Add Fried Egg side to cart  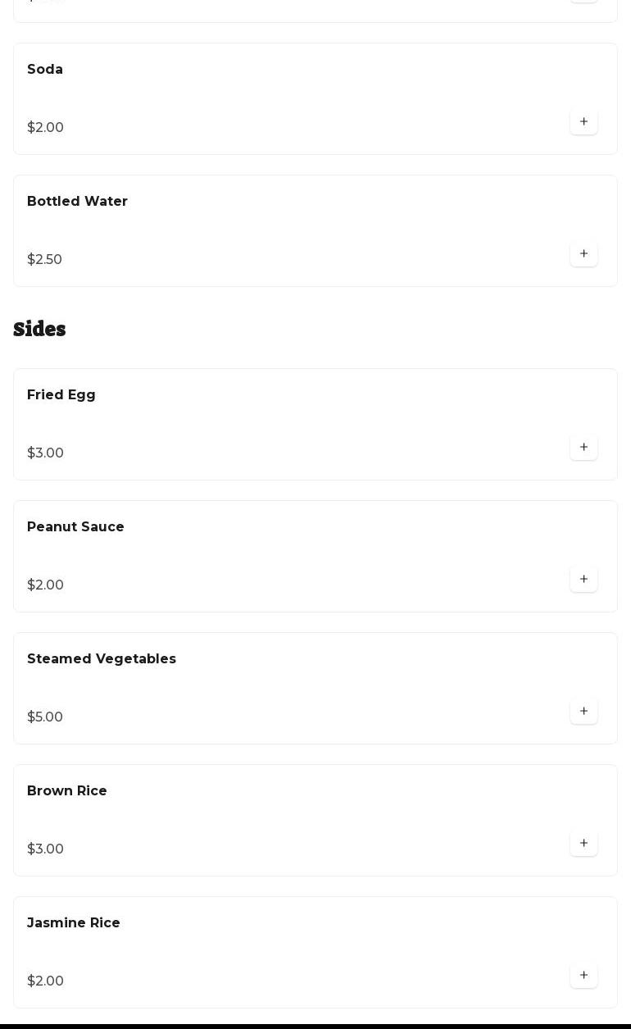pos(583,447)
